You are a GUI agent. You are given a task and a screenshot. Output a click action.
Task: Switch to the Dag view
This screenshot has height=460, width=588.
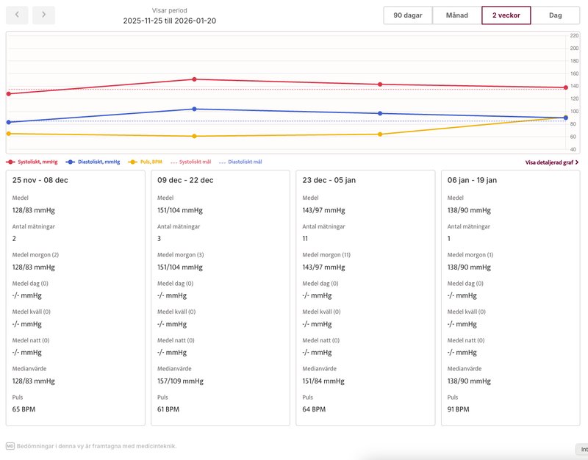(x=556, y=15)
